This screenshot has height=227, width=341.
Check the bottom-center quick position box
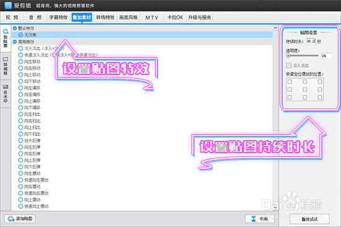click(305, 97)
